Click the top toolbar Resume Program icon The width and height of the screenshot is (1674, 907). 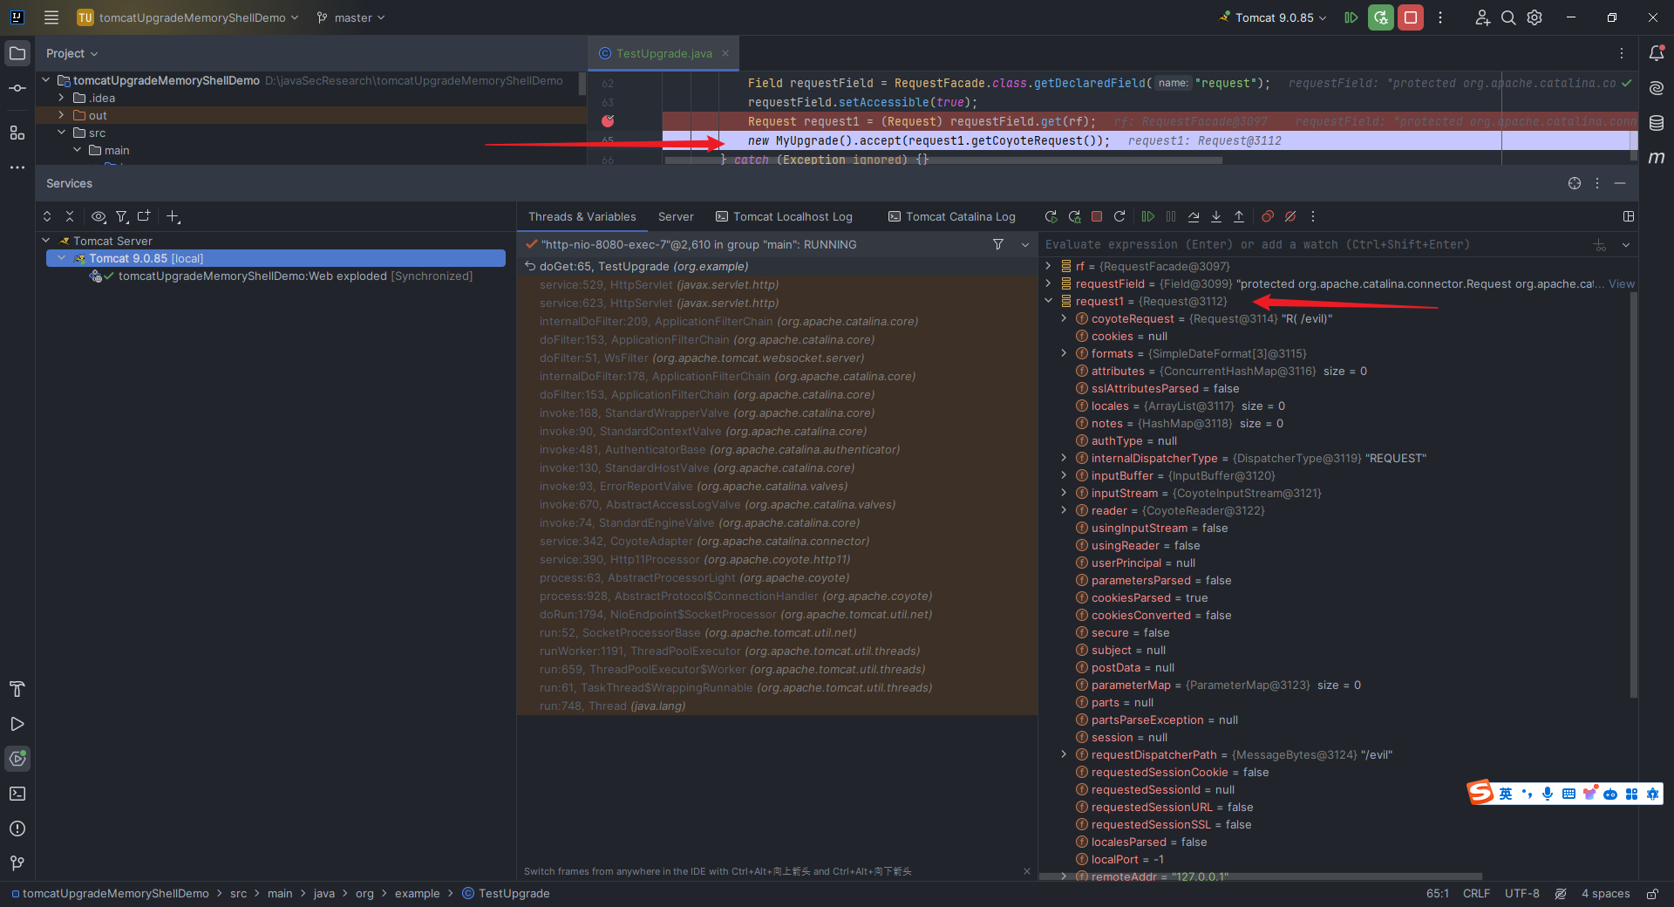tap(1351, 17)
